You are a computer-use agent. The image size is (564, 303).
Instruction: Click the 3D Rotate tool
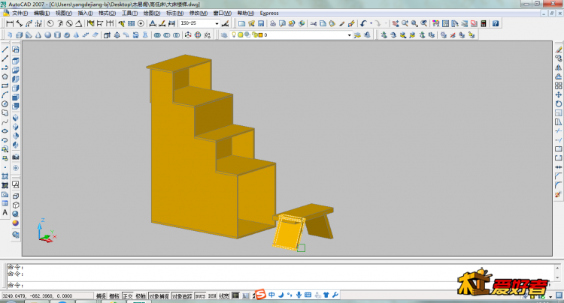point(198,35)
